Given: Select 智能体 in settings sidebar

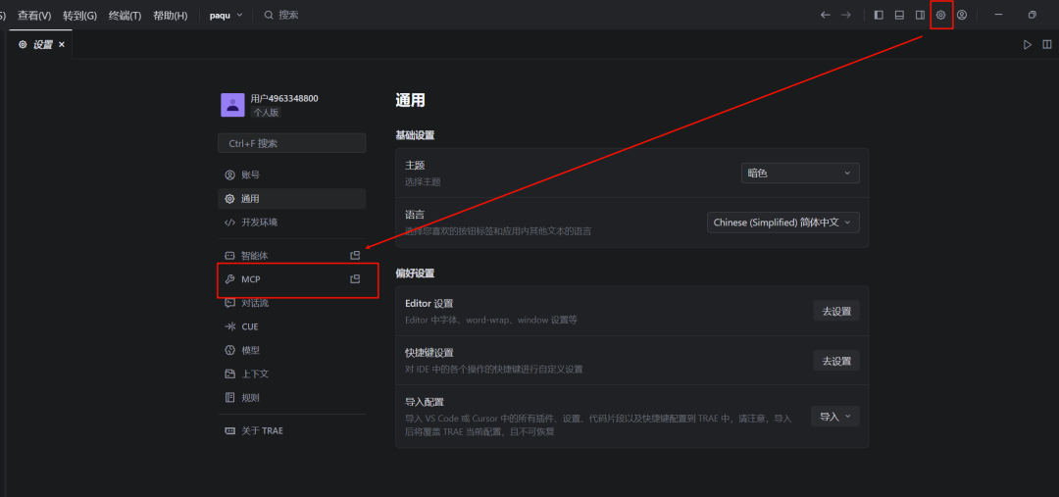Looking at the screenshot, I should click(x=292, y=255).
